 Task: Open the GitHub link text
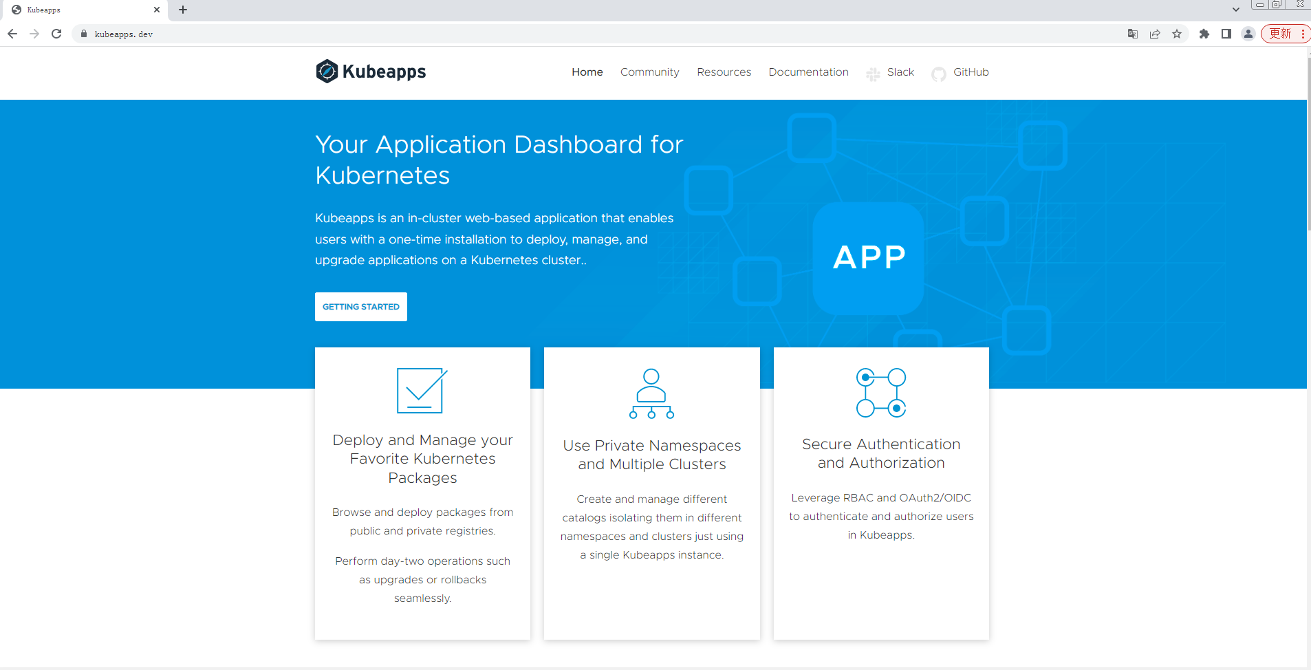[x=971, y=72]
